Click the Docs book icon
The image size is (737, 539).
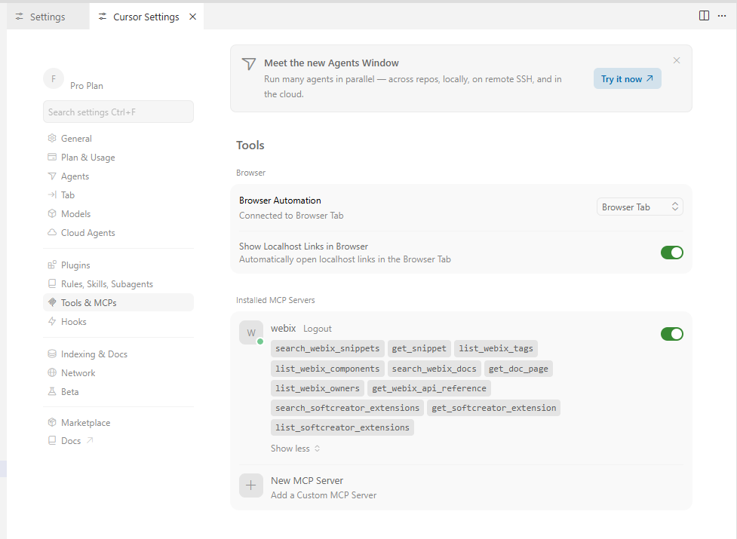point(52,440)
